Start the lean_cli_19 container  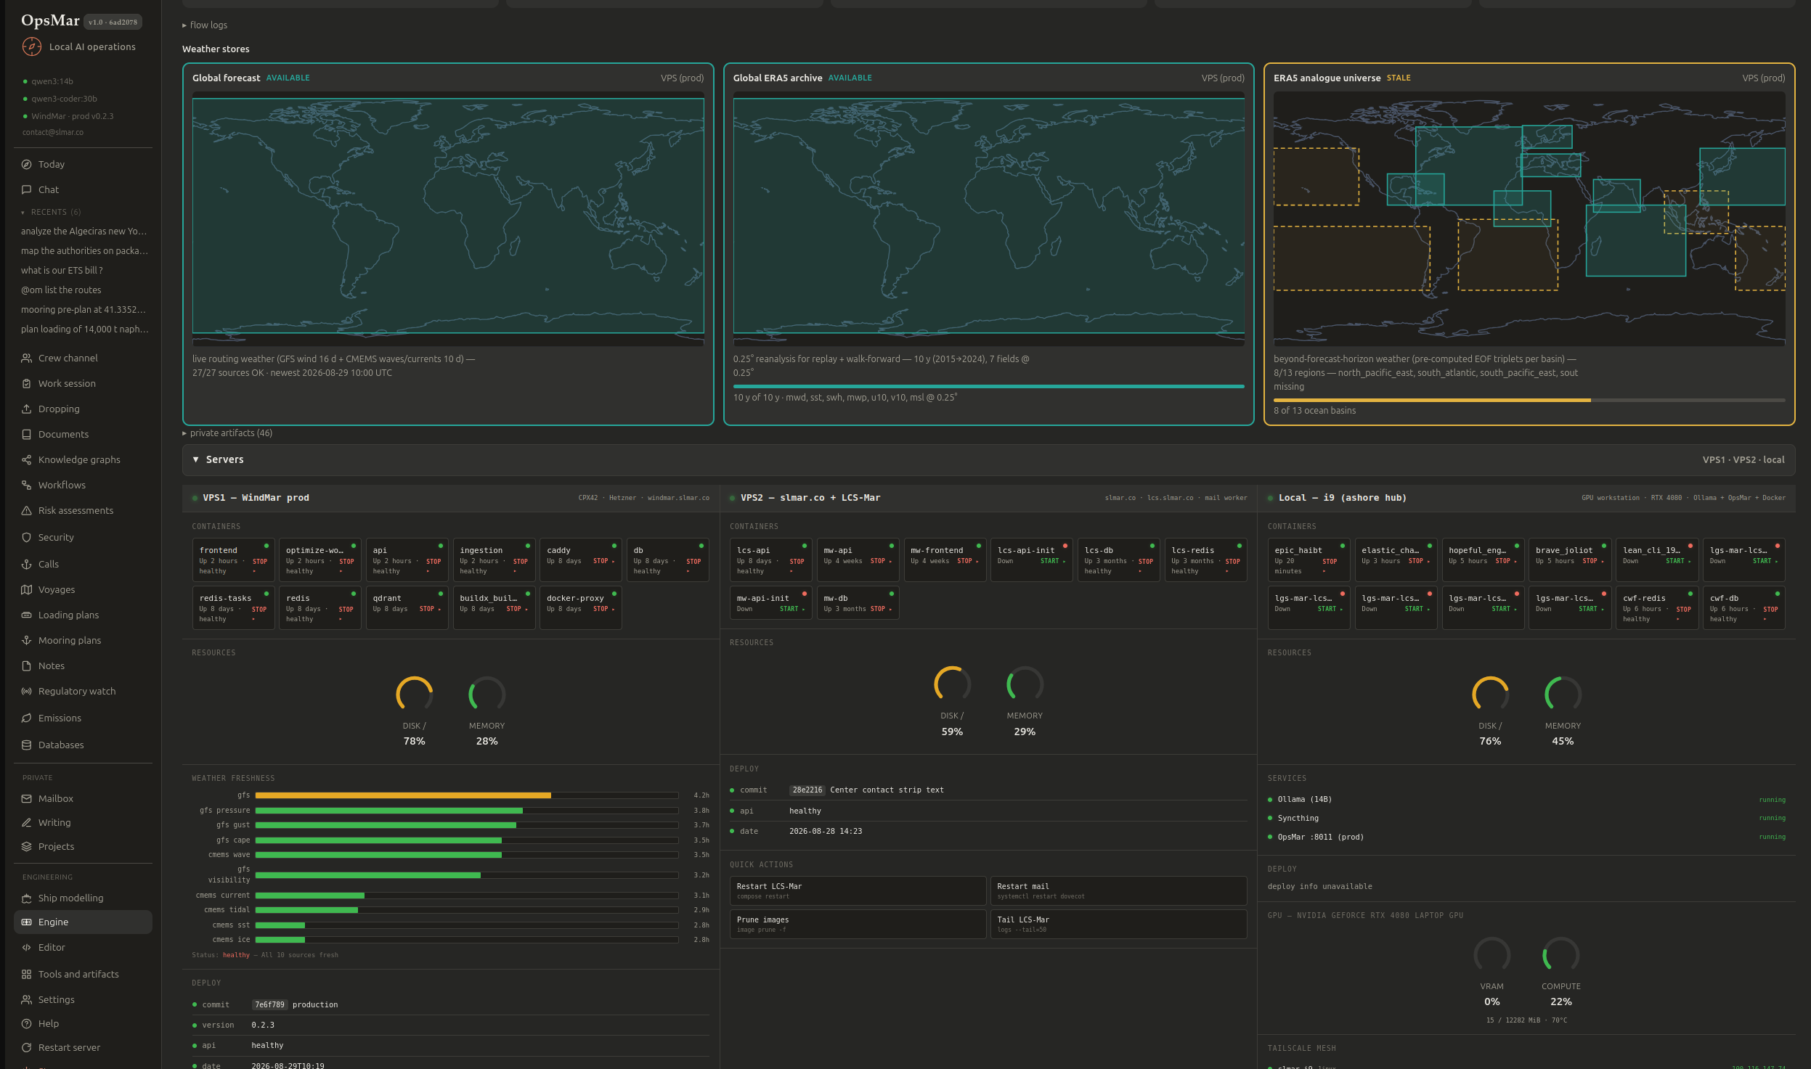click(1677, 562)
